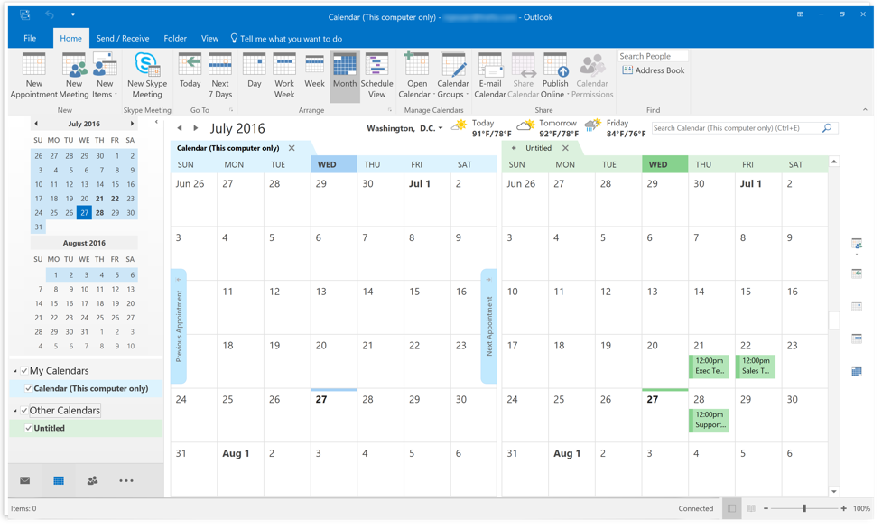Close the Untitled calendar tab
The height and width of the screenshot is (529, 882).
pyautogui.click(x=565, y=148)
